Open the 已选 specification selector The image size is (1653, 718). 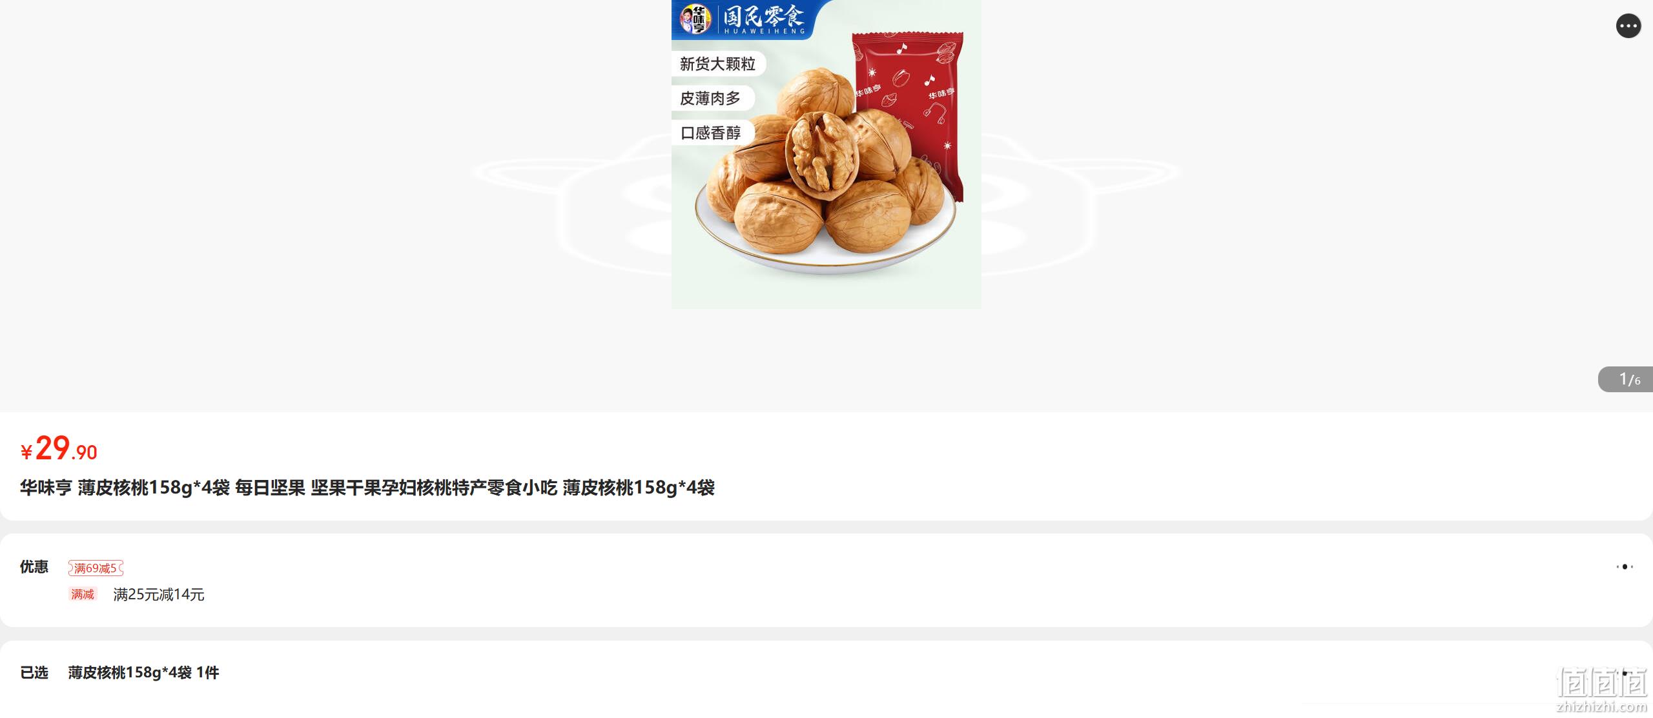point(826,673)
